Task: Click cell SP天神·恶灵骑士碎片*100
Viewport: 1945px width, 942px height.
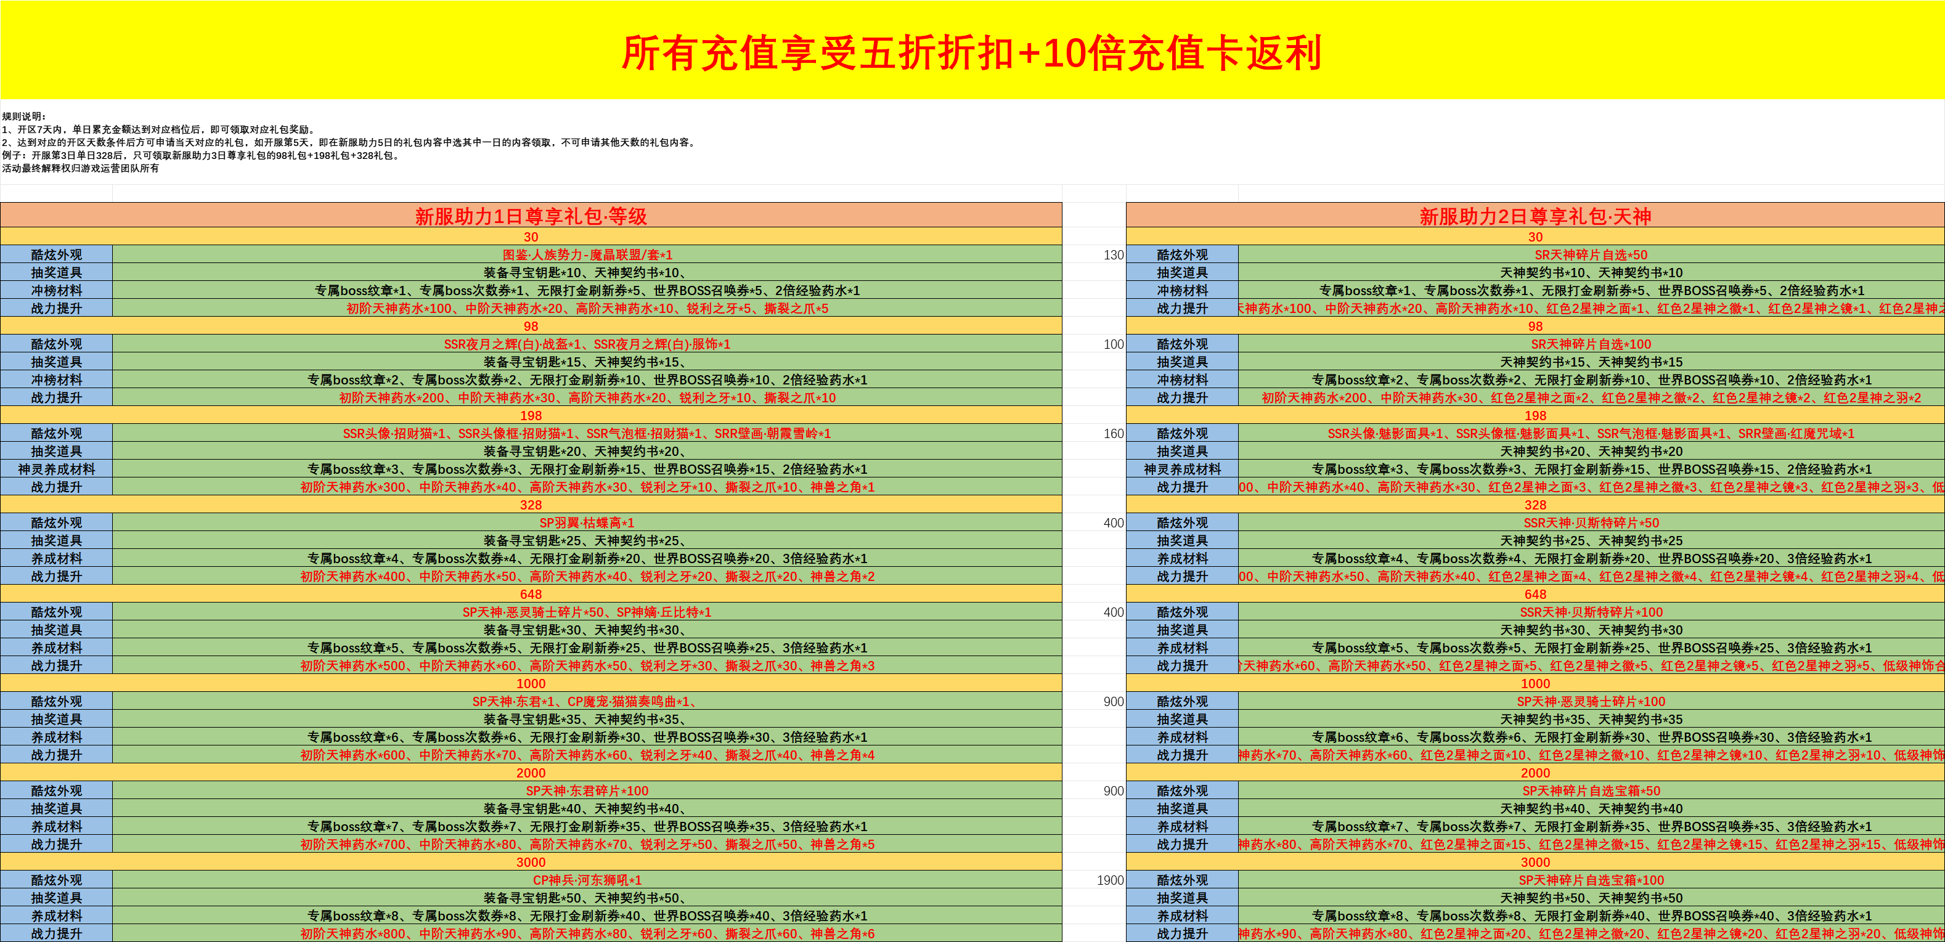Action: (x=1591, y=701)
